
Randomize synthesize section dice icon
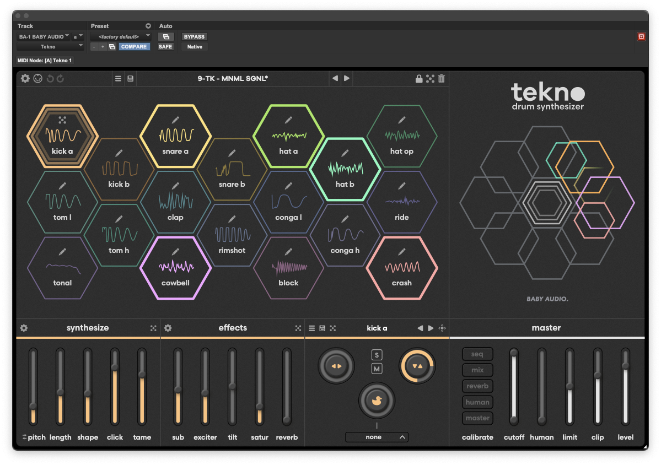coord(153,328)
